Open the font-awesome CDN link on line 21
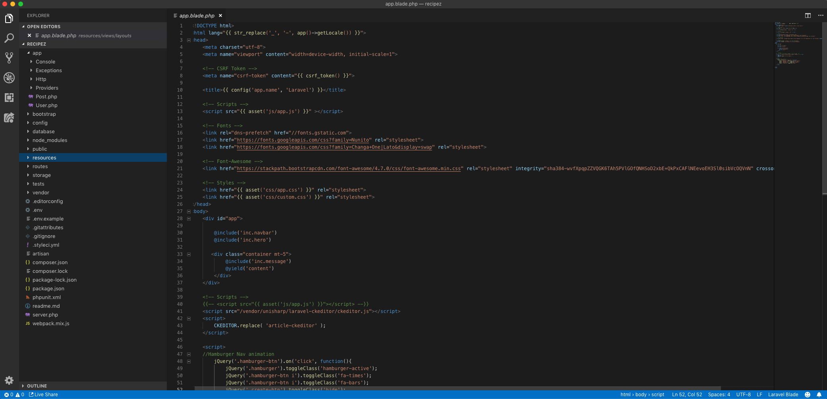 click(349, 169)
